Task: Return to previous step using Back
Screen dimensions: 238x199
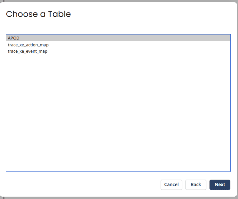Action: coord(196,185)
